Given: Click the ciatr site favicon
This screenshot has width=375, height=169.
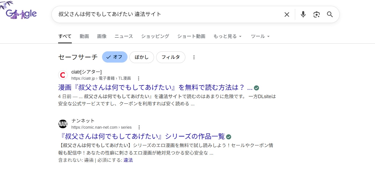Looking at the screenshot, I should coord(63,75).
